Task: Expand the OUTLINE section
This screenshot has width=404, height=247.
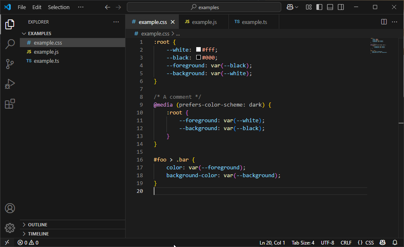Action: [x=37, y=225]
